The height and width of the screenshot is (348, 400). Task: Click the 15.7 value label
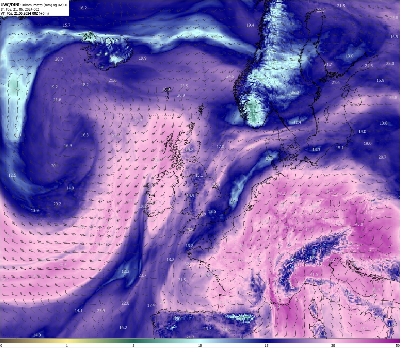67,25
